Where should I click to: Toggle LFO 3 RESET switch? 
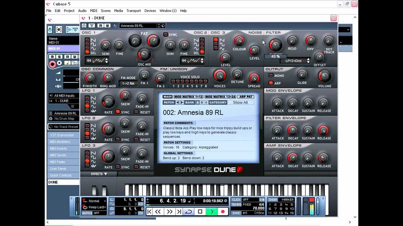click(x=136, y=167)
